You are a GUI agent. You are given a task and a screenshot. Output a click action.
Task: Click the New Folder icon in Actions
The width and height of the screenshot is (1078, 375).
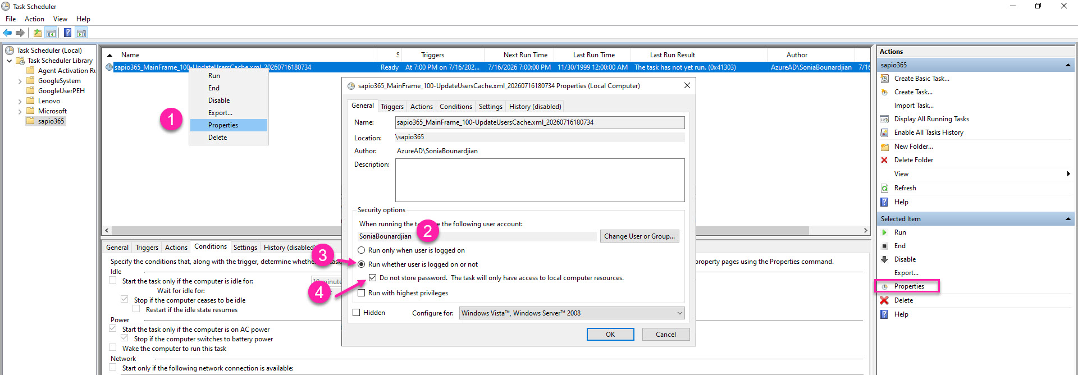pyautogui.click(x=885, y=147)
